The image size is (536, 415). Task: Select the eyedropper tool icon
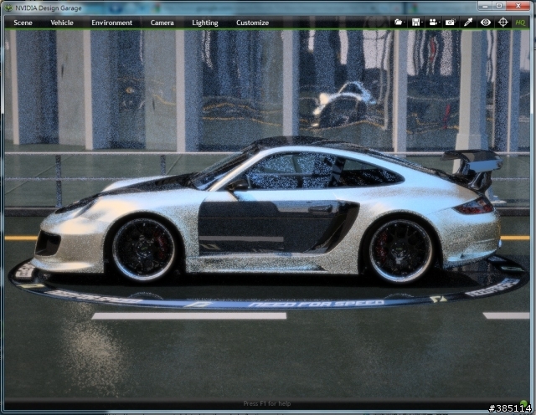click(x=468, y=23)
